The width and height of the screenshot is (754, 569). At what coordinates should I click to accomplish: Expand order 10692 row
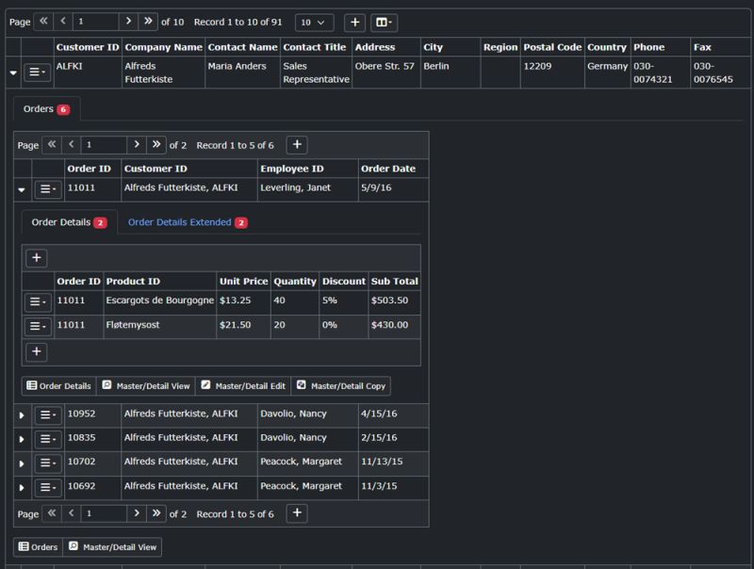pos(22,487)
